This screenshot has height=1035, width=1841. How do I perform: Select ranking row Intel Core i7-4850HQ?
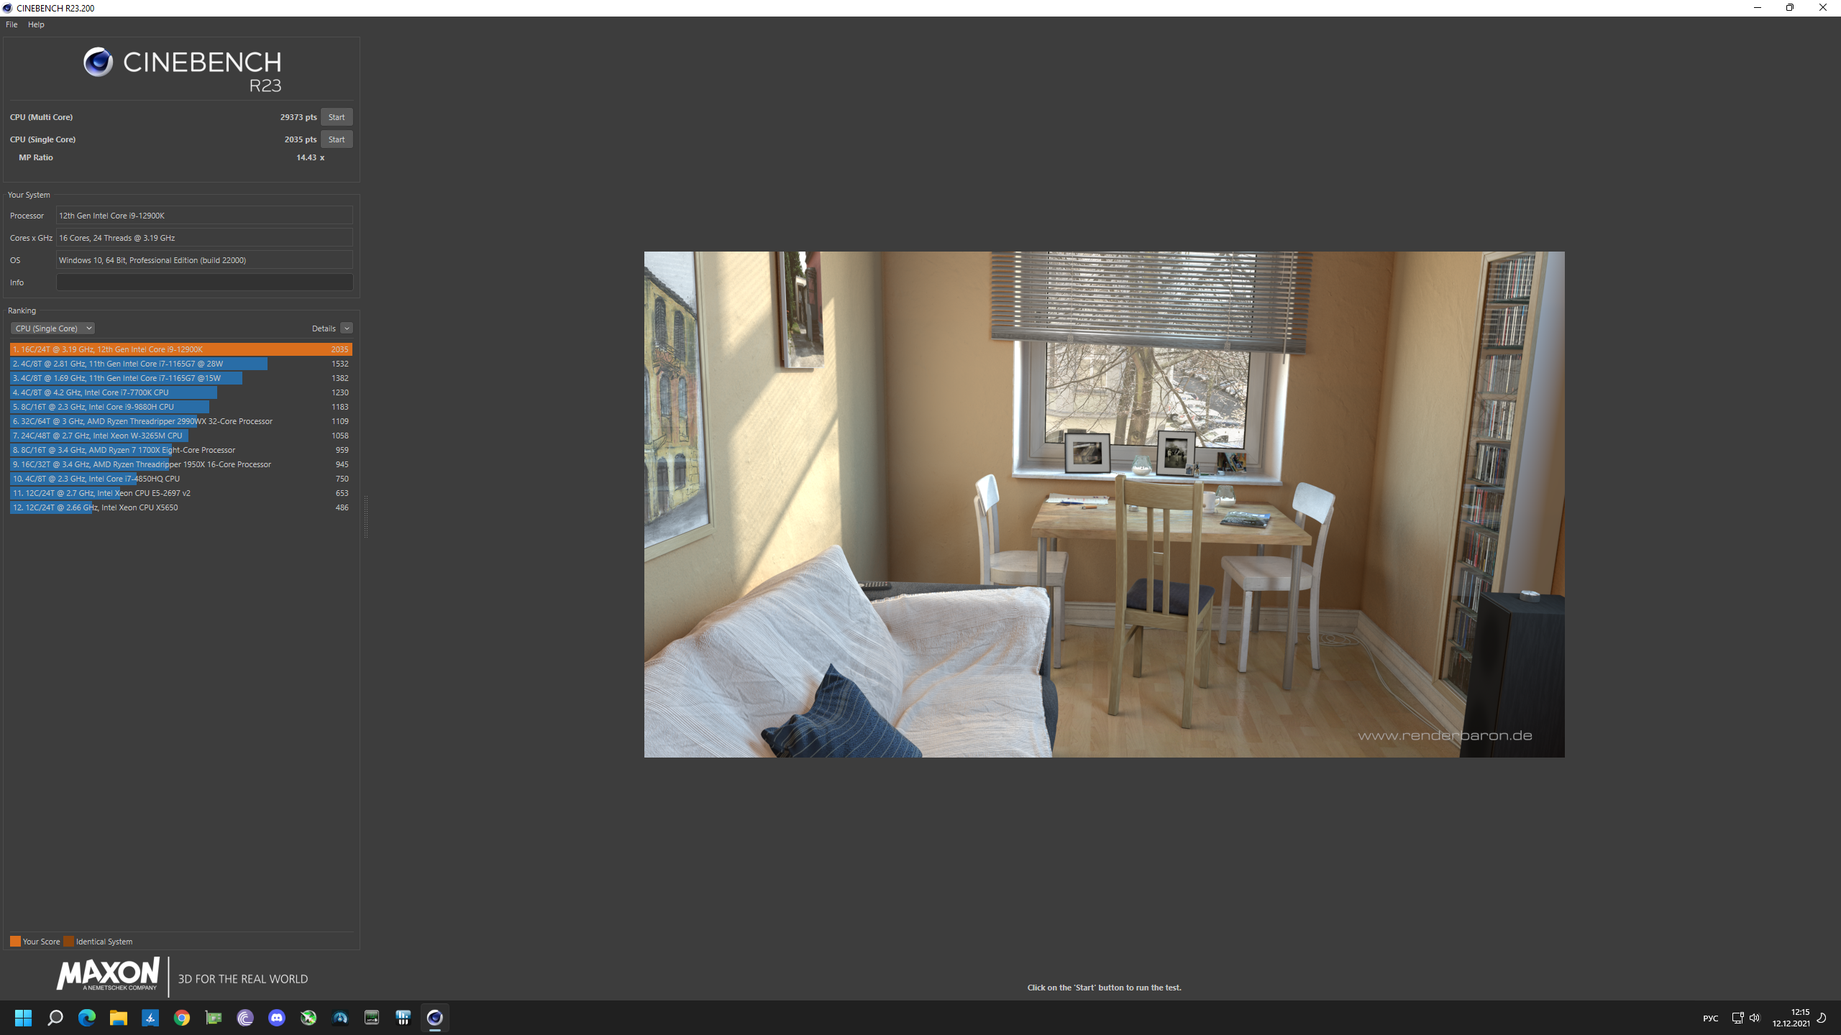coord(181,479)
